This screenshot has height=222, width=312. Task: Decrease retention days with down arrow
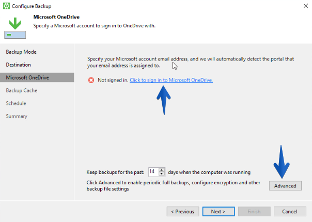point(162,174)
